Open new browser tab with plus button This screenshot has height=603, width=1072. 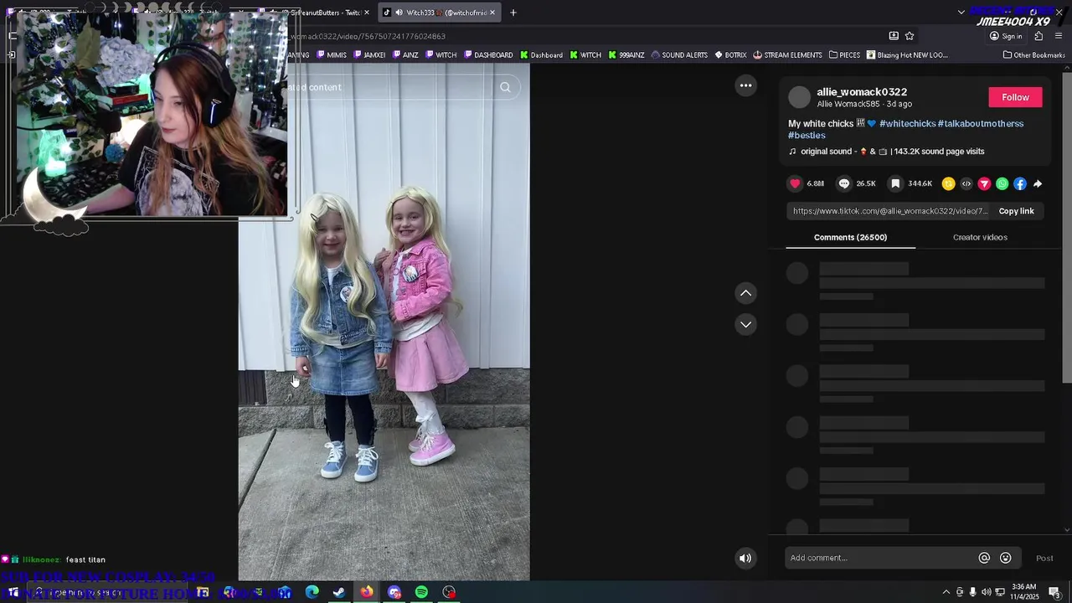coord(513,13)
